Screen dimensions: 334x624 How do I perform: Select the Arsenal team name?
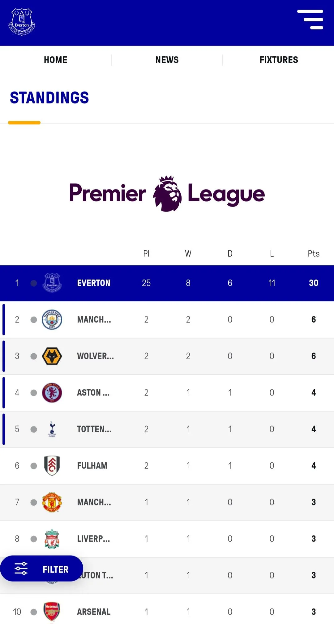click(x=94, y=612)
